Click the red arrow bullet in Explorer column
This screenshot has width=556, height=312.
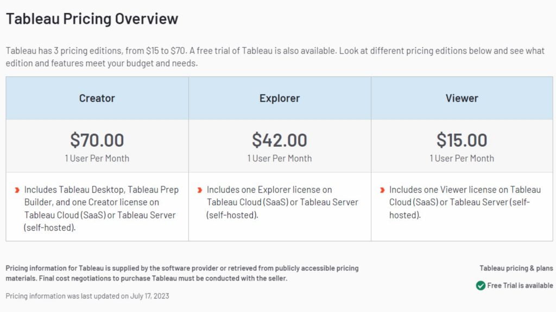tap(200, 190)
